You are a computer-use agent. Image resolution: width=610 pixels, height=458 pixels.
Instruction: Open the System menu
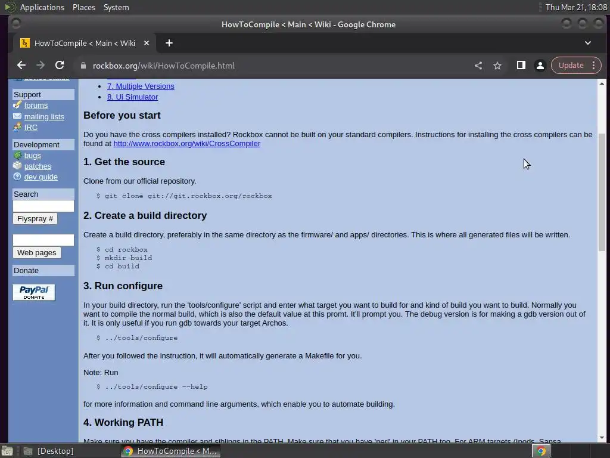coord(116,7)
